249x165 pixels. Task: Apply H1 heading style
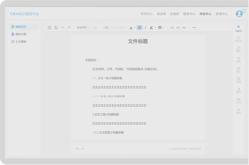(172, 28)
